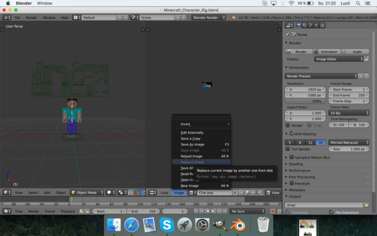
Task: Collapse the Dimensions panel
Action: [298, 67]
